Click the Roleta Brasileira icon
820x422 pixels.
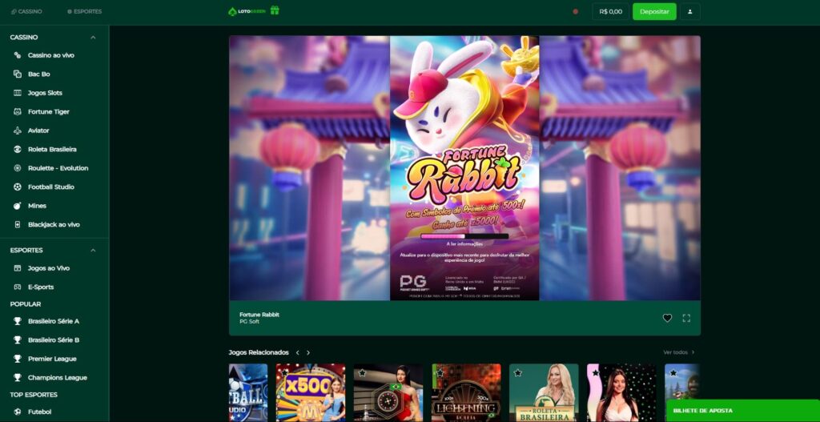[x=18, y=150]
